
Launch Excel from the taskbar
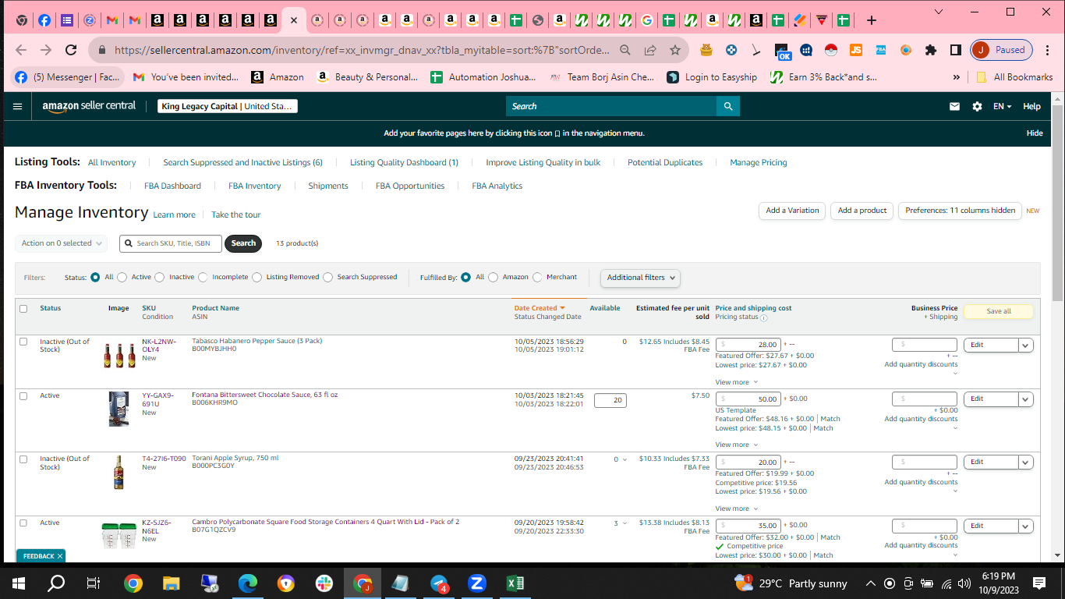click(515, 583)
